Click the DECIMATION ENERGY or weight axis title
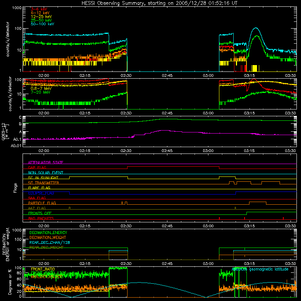The image size is (301, 301). [x=6, y=245]
